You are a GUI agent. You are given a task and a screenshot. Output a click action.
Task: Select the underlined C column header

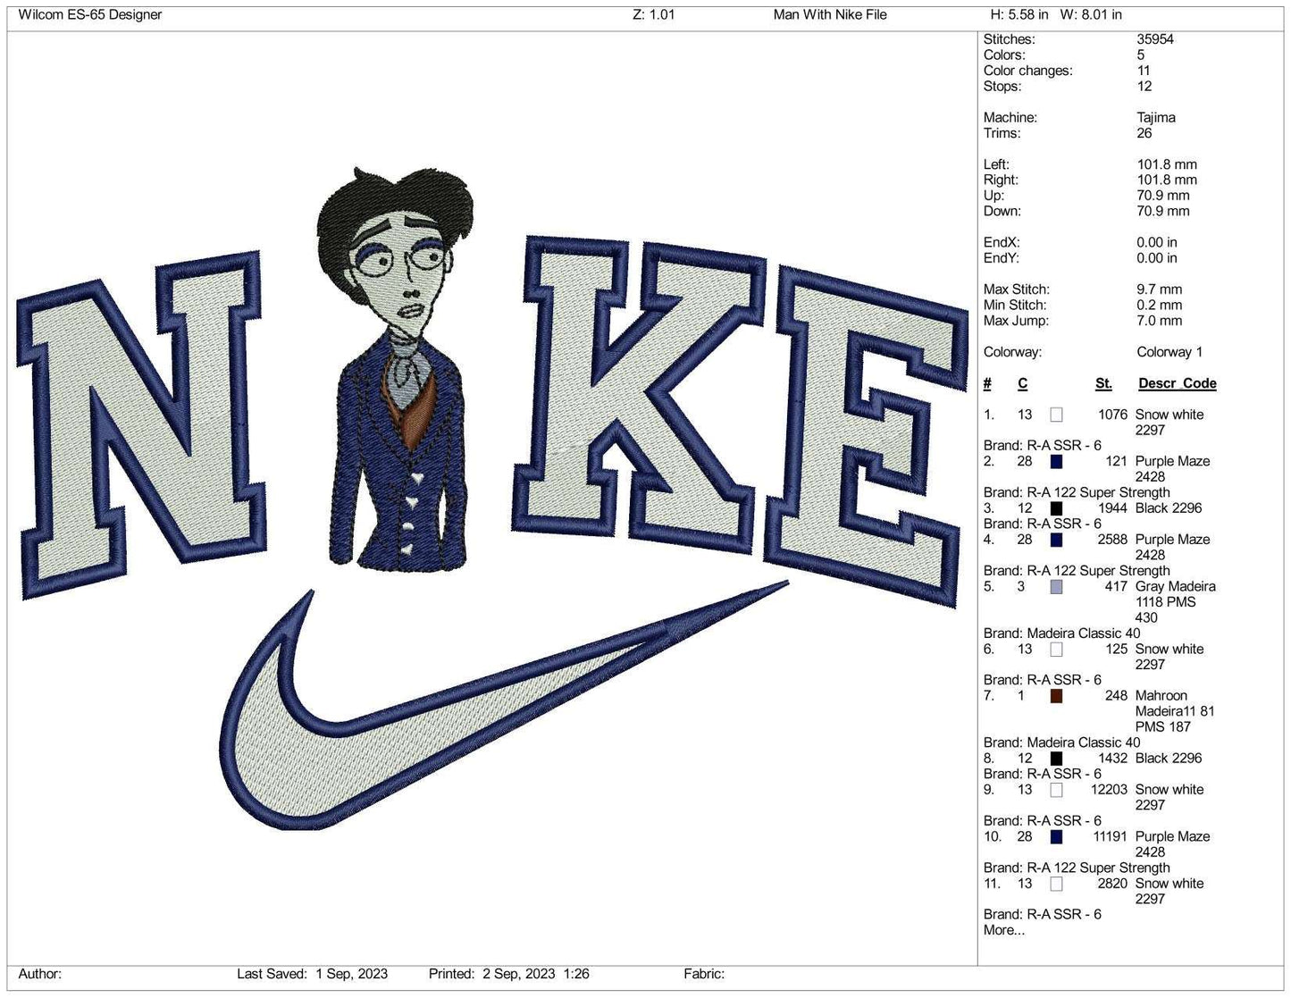coord(1022,383)
